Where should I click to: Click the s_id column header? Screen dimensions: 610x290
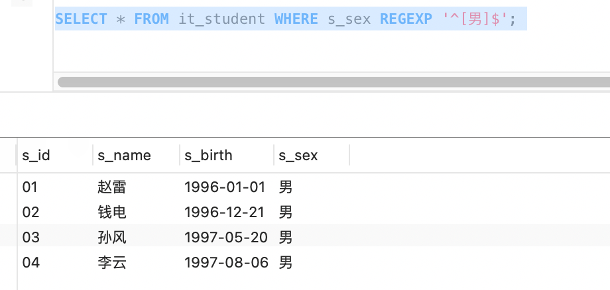tap(36, 156)
